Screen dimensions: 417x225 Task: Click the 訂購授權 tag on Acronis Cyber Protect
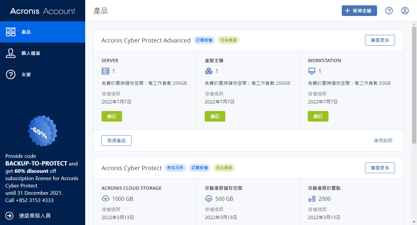tap(200, 168)
